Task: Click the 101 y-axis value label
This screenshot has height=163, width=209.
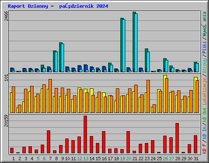Action: pos(6,78)
